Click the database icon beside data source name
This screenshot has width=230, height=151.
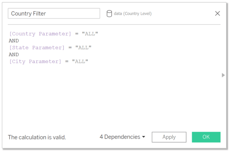coord(109,13)
